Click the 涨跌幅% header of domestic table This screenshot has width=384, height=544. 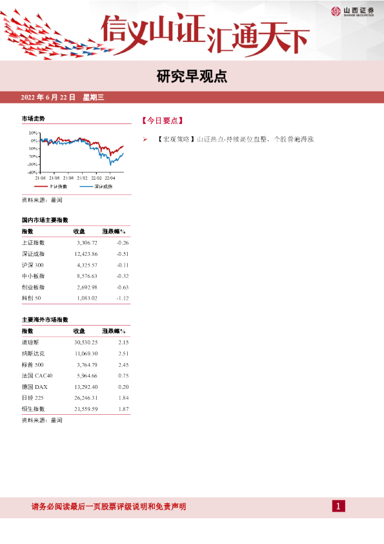(x=114, y=231)
